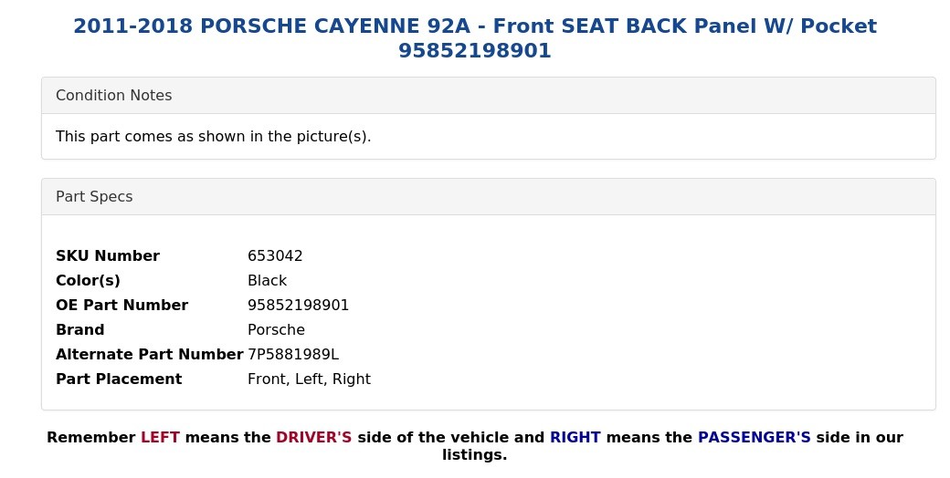Screen dimensions: 950x478
Task: Click the SKU Number label
Action: (x=108, y=256)
